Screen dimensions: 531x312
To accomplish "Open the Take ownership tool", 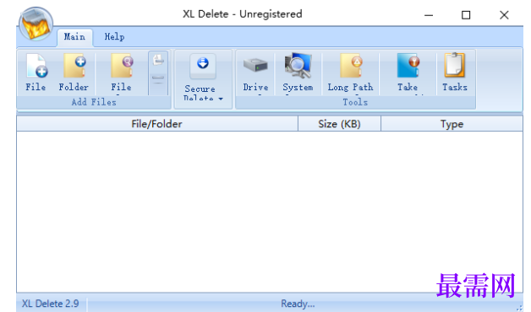I will pyautogui.click(x=408, y=73).
